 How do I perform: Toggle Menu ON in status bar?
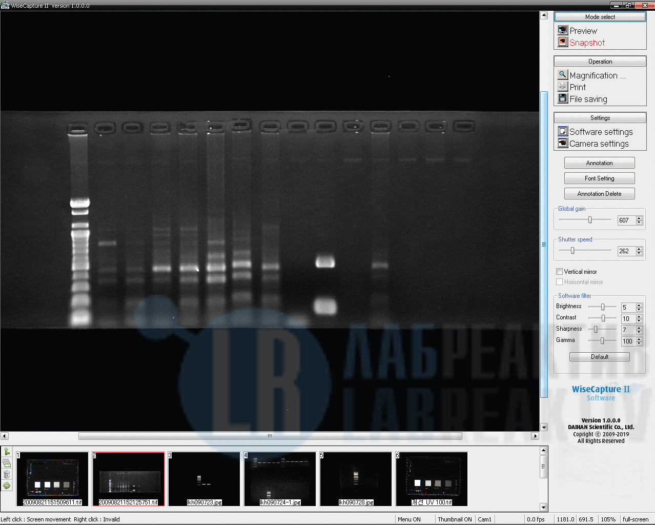409,519
